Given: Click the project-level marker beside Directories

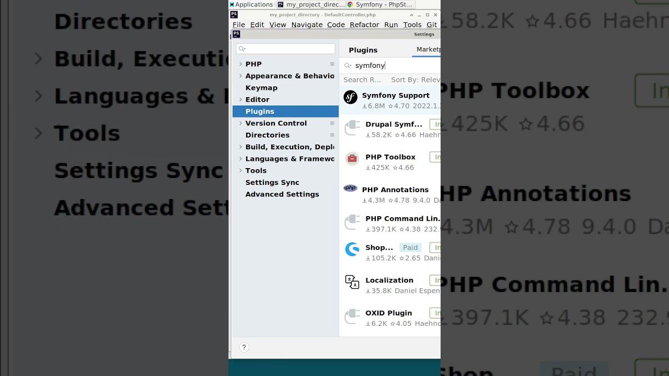Looking at the screenshot, I should (332, 135).
